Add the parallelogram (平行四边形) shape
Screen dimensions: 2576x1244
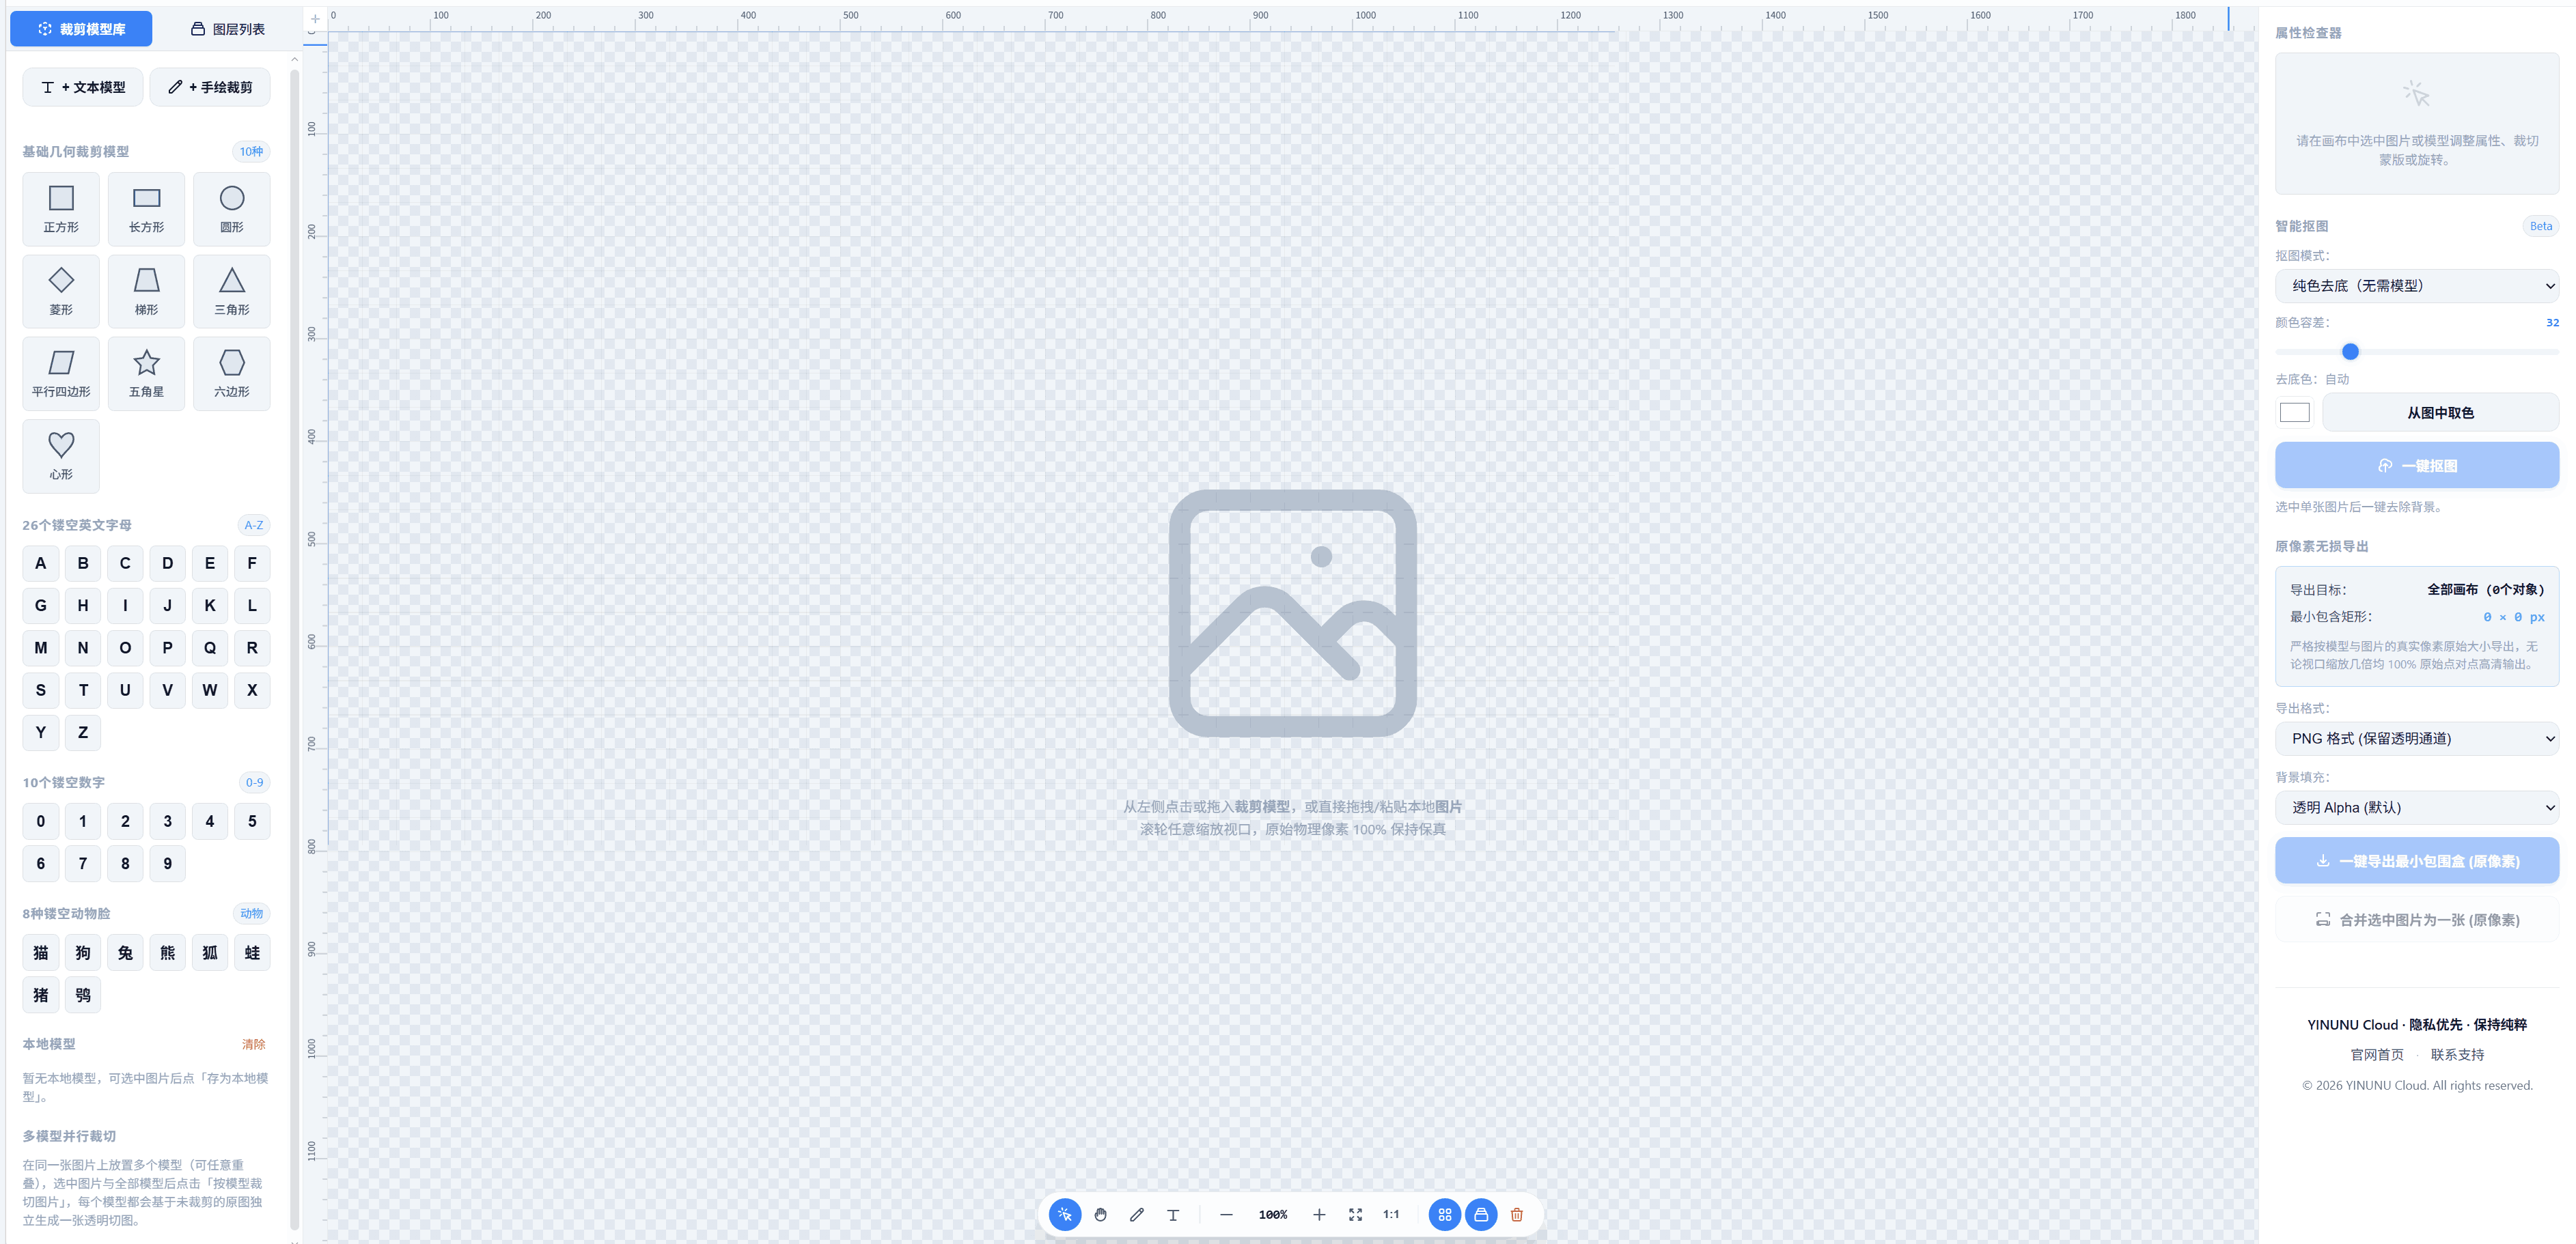tap(61, 373)
